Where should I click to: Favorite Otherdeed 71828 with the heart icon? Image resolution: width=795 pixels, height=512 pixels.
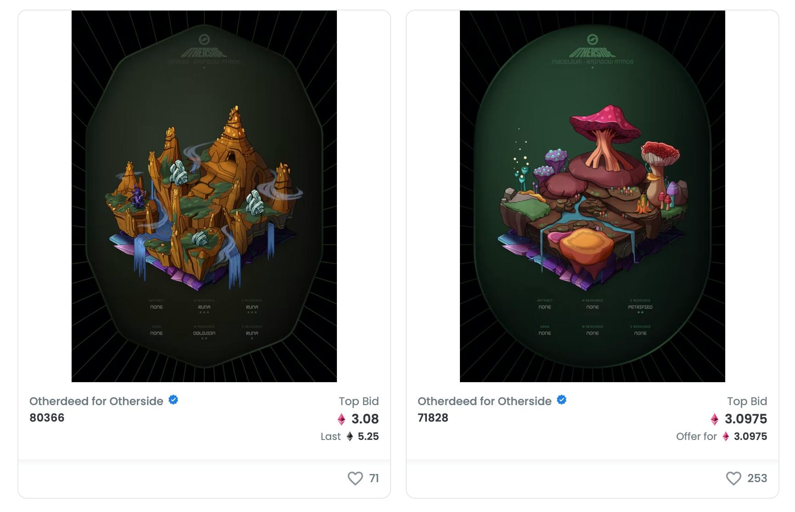coord(733,478)
